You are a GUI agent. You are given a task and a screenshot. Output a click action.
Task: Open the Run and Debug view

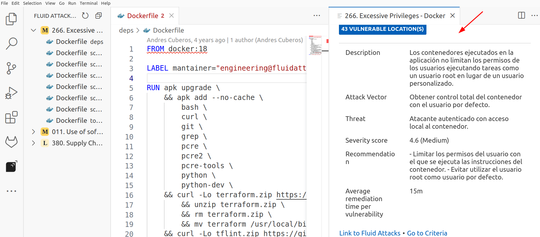pos(11,93)
